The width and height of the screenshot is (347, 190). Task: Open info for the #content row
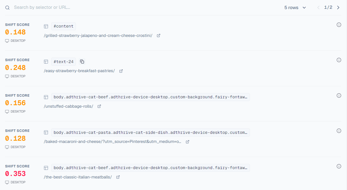pos(339,25)
